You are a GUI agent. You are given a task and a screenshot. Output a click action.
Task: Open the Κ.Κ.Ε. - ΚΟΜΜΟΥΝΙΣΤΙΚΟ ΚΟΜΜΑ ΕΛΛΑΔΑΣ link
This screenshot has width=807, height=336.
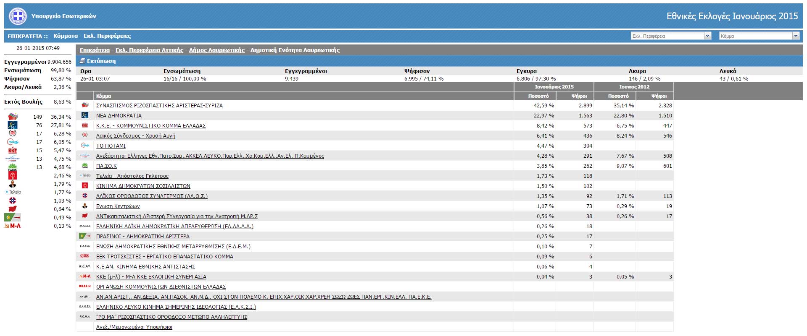click(151, 126)
